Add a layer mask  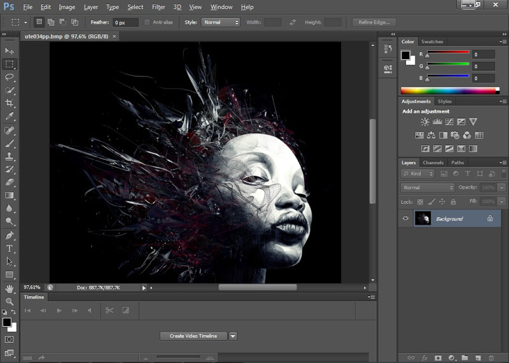[x=438, y=357]
